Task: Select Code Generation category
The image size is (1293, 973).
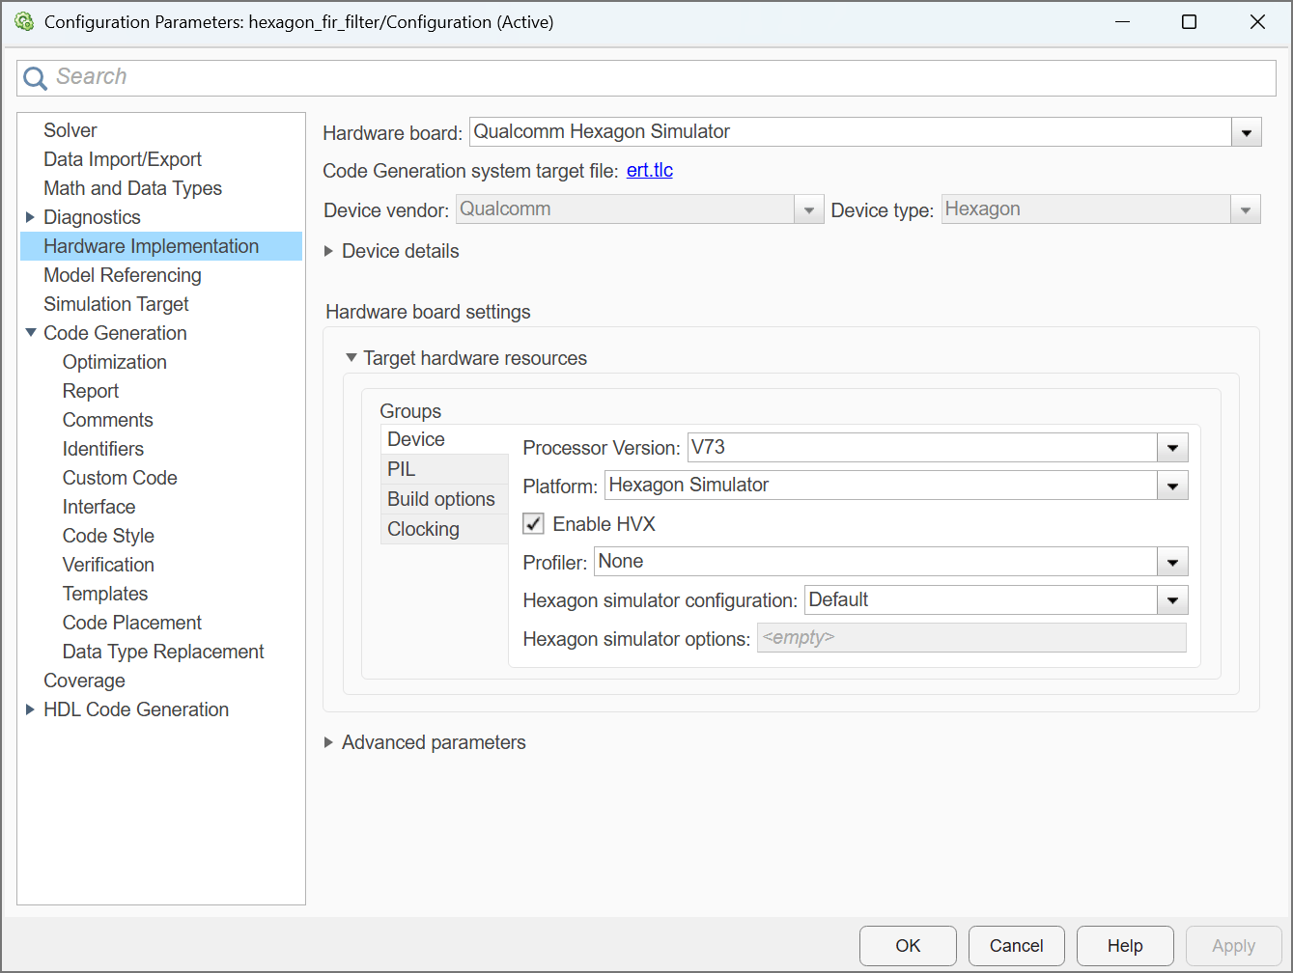Action: tap(115, 333)
